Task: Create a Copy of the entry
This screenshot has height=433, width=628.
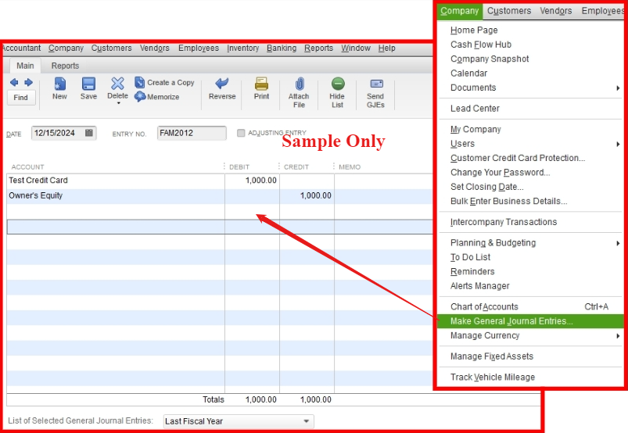Action: pyautogui.click(x=164, y=82)
